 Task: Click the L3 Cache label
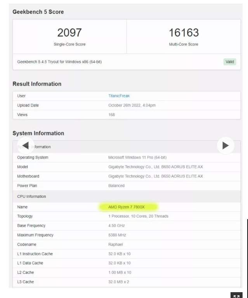coord(26,282)
